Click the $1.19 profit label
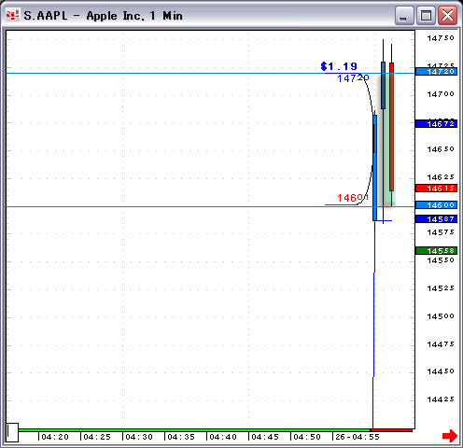This screenshot has width=463, height=448. 339,66
